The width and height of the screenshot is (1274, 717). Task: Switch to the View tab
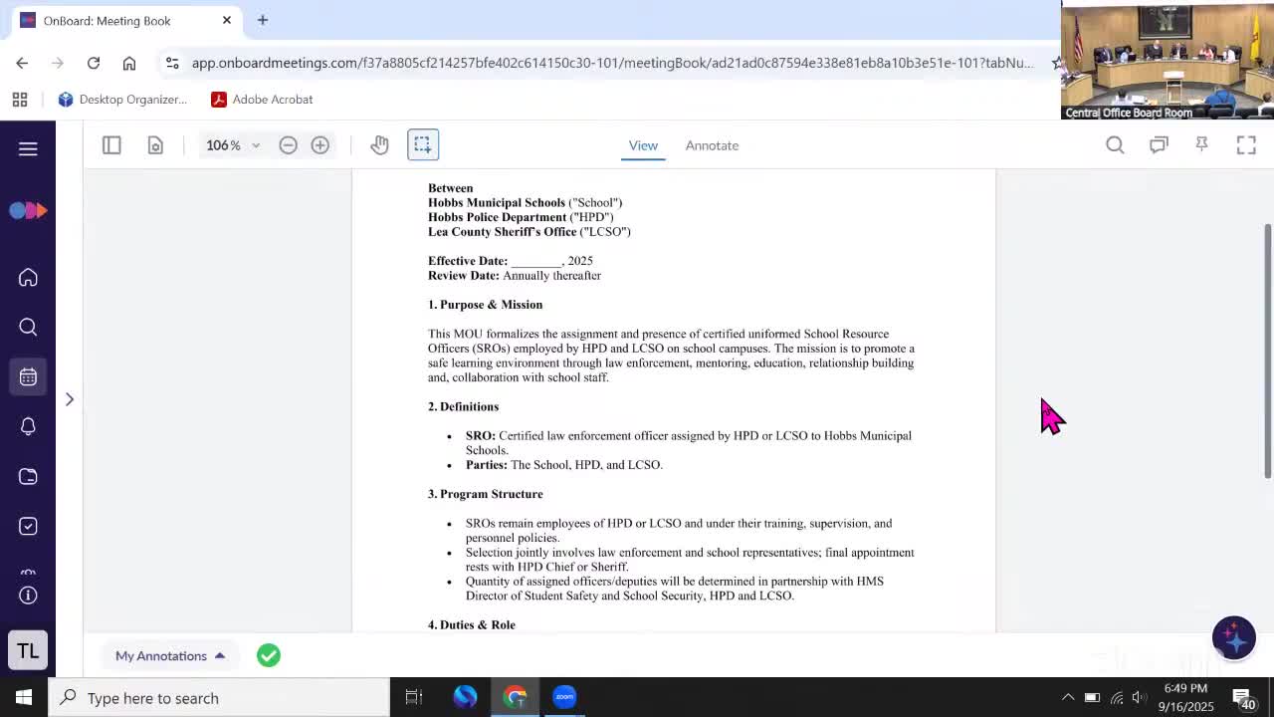pyautogui.click(x=643, y=145)
